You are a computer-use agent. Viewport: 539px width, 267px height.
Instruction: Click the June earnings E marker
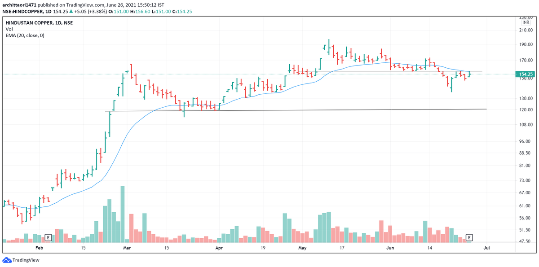click(469, 237)
